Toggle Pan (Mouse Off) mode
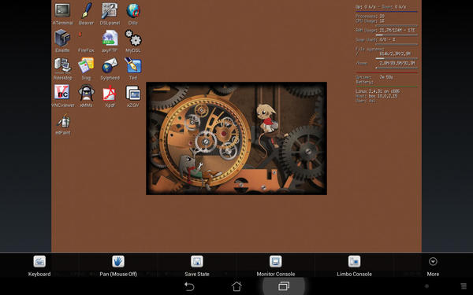Image resolution: width=473 pixels, height=295 pixels. click(118, 266)
